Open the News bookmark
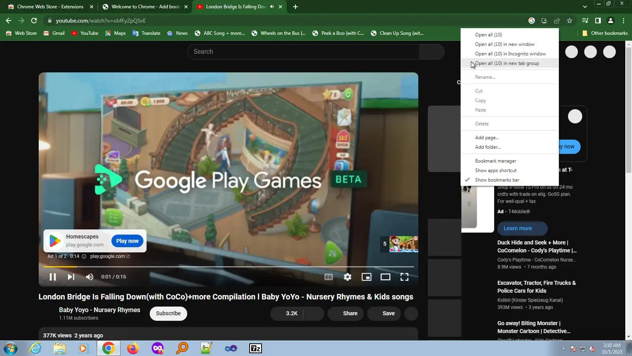This screenshot has height=356, width=632. (x=177, y=33)
